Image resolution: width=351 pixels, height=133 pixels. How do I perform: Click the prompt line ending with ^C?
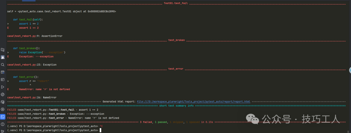(x=55, y=126)
